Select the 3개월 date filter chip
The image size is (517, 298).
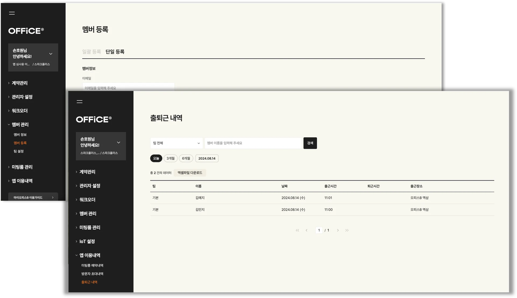pos(170,159)
